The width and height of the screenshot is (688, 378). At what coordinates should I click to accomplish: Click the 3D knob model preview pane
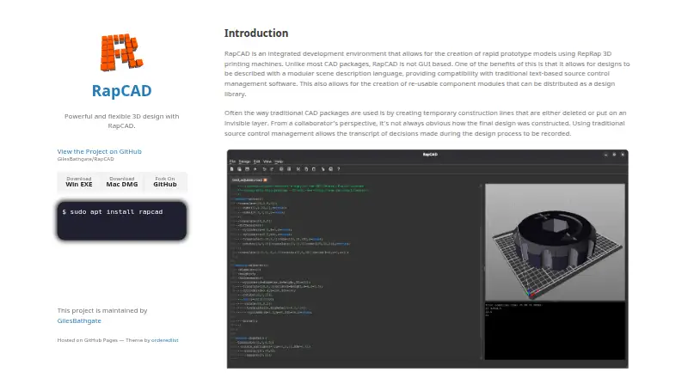tap(555, 242)
